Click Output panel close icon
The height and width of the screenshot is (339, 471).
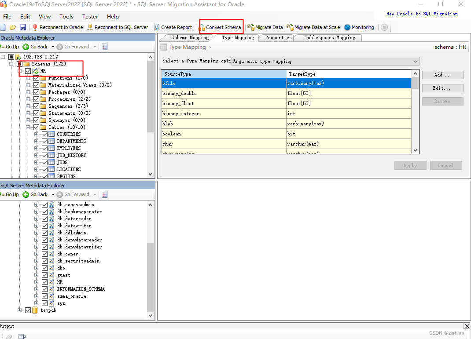pyautogui.click(x=467, y=326)
